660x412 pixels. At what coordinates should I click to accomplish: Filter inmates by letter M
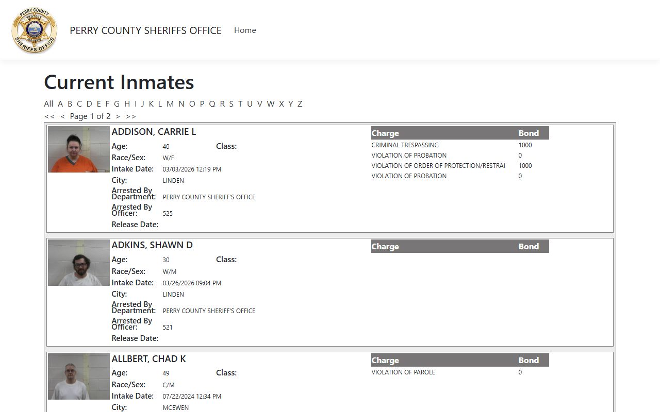coord(170,104)
